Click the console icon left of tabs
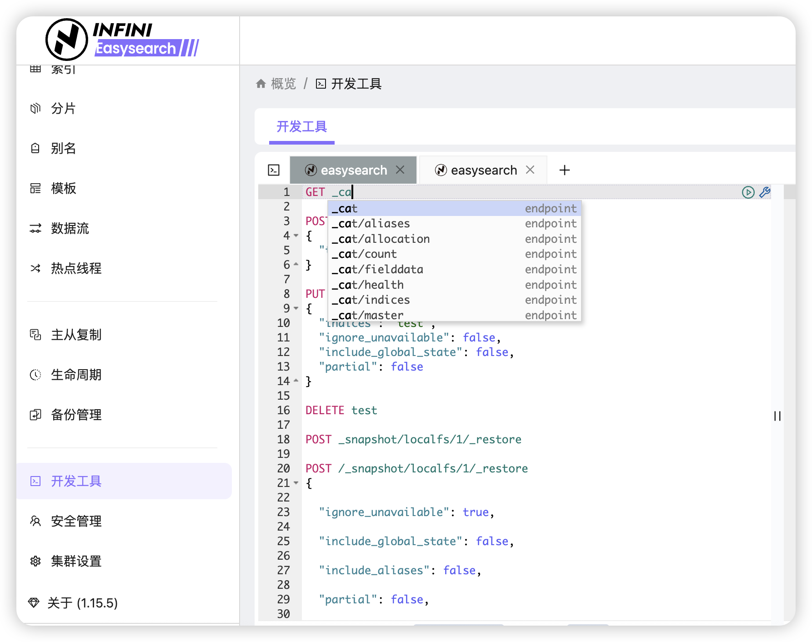The image size is (812, 642). pos(274,170)
